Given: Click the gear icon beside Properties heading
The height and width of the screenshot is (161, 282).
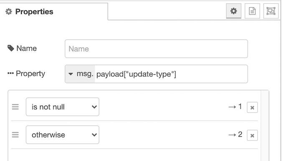Looking at the screenshot, I should click(x=9, y=12).
